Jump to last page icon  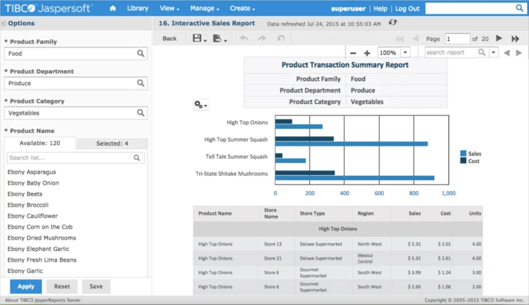point(515,39)
